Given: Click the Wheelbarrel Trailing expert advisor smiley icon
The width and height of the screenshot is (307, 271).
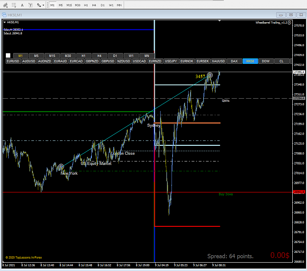Looking at the screenshot, I should 289,23.
